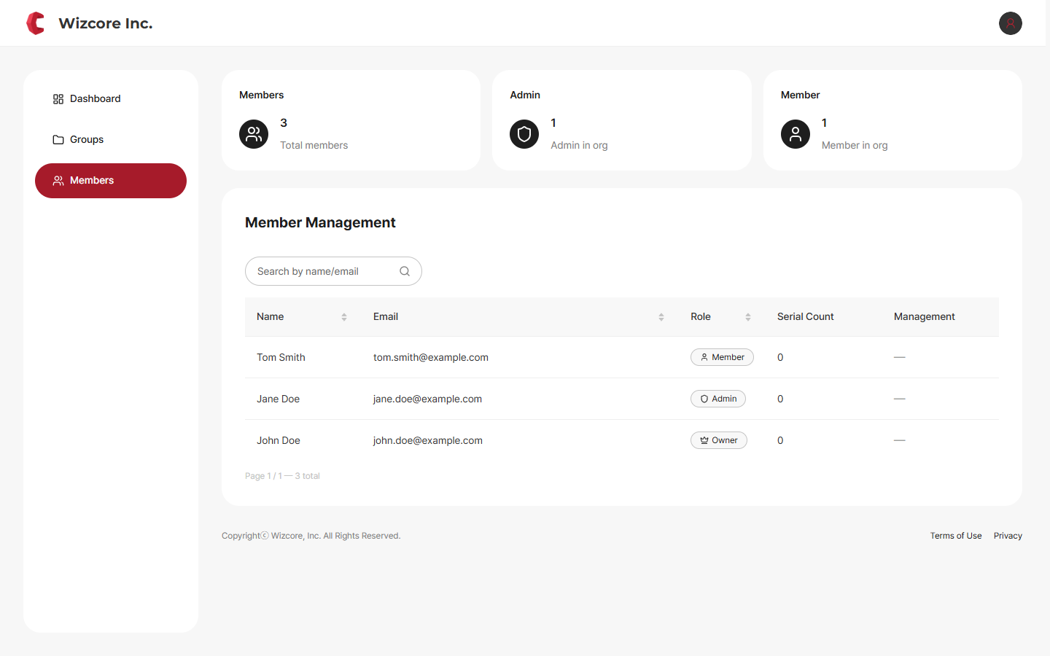
Task: Click the serial count 0 for Tom Smith
Action: click(x=780, y=357)
